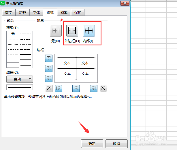The height and width of the screenshot is (150, 177).
Task: Close the 单元格格式 dialog
Action: [125, 3]
